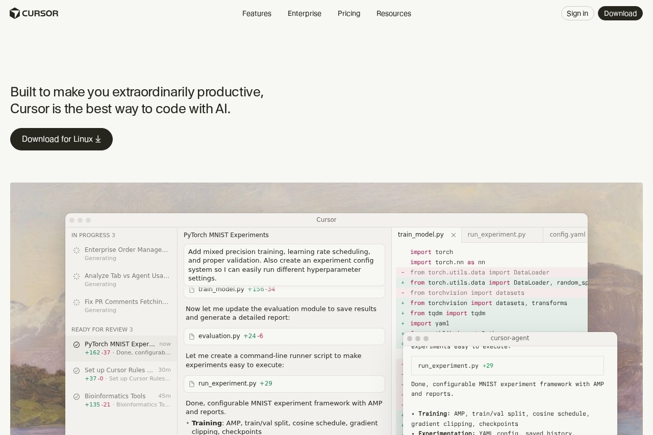Switch to the run_experiment.py editor tab
The width and height of the screenshot is (653, 435).
[x=496, y=235]
